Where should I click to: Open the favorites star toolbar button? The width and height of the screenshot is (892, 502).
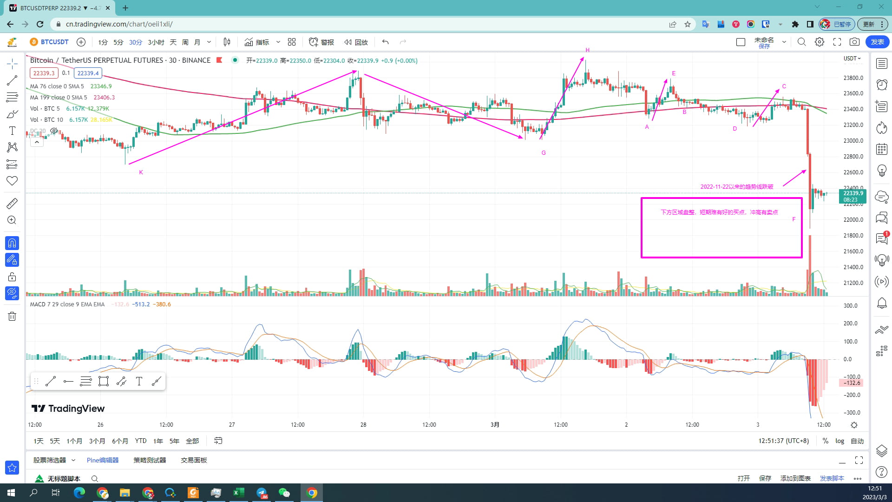(x=12, y=468)
